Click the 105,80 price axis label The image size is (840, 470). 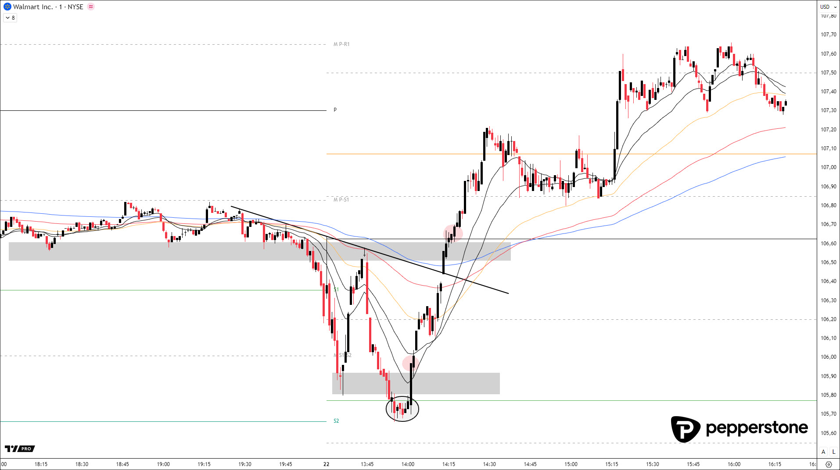tap(829, 395)
